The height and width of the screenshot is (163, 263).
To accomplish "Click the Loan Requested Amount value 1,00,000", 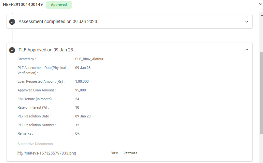I will click(x=82, y=81).
